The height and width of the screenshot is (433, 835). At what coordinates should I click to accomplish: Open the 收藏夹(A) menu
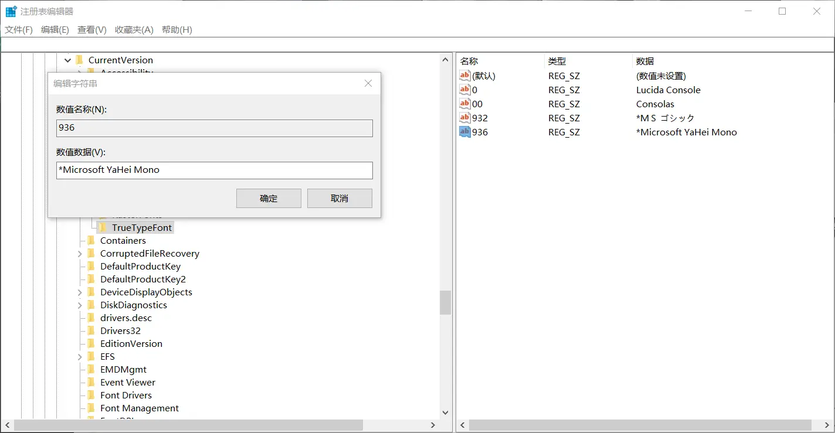[134, 29]
